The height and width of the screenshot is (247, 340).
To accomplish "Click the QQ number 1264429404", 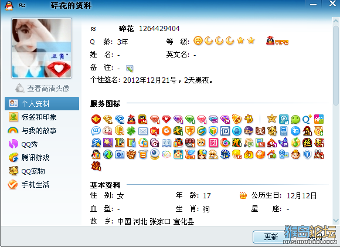I will click(x=159, y=28).
